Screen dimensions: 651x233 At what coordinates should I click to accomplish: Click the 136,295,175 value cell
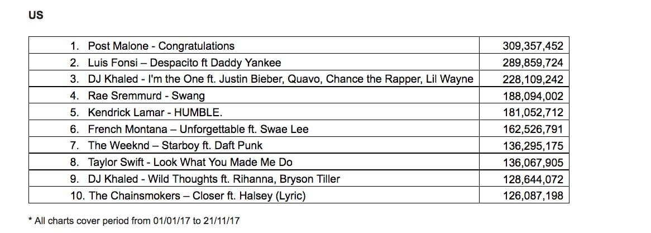pyautogui.click(x=533, y=146)
